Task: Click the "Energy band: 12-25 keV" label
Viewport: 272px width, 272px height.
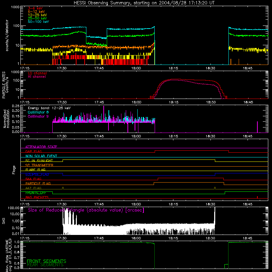Action: [49, 108]
